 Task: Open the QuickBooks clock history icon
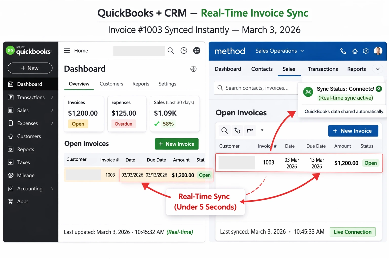184,51
